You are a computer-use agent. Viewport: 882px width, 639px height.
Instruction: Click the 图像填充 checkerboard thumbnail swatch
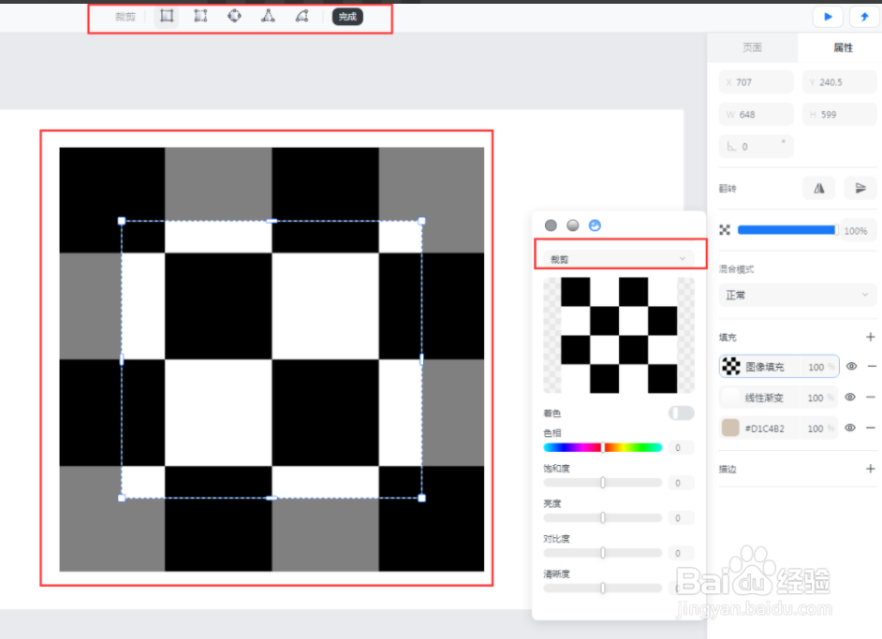click(x=731, y=367)
